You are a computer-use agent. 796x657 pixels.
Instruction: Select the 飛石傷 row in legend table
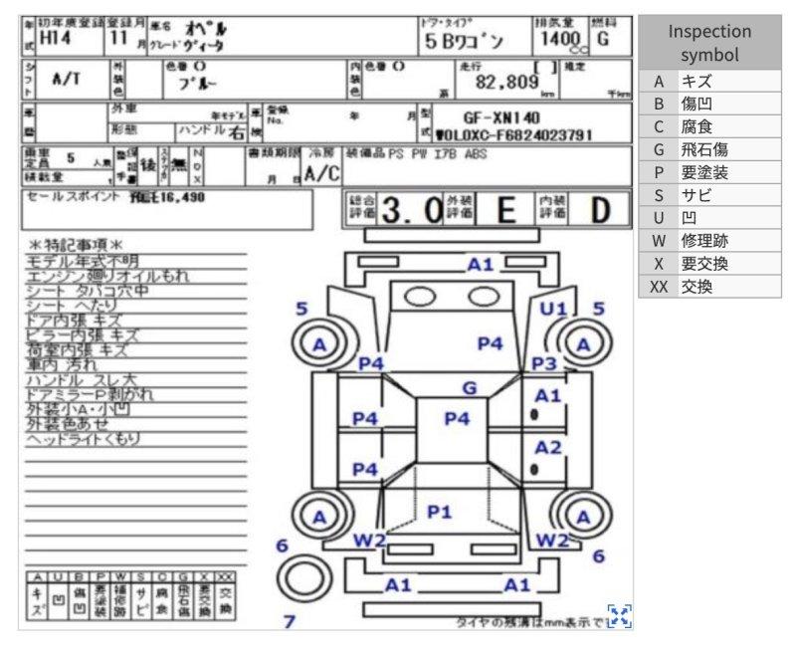click(x=709, y=149)
